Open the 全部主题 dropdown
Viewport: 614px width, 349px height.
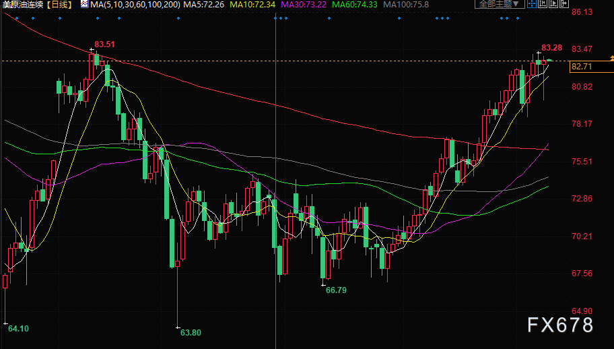500,5
